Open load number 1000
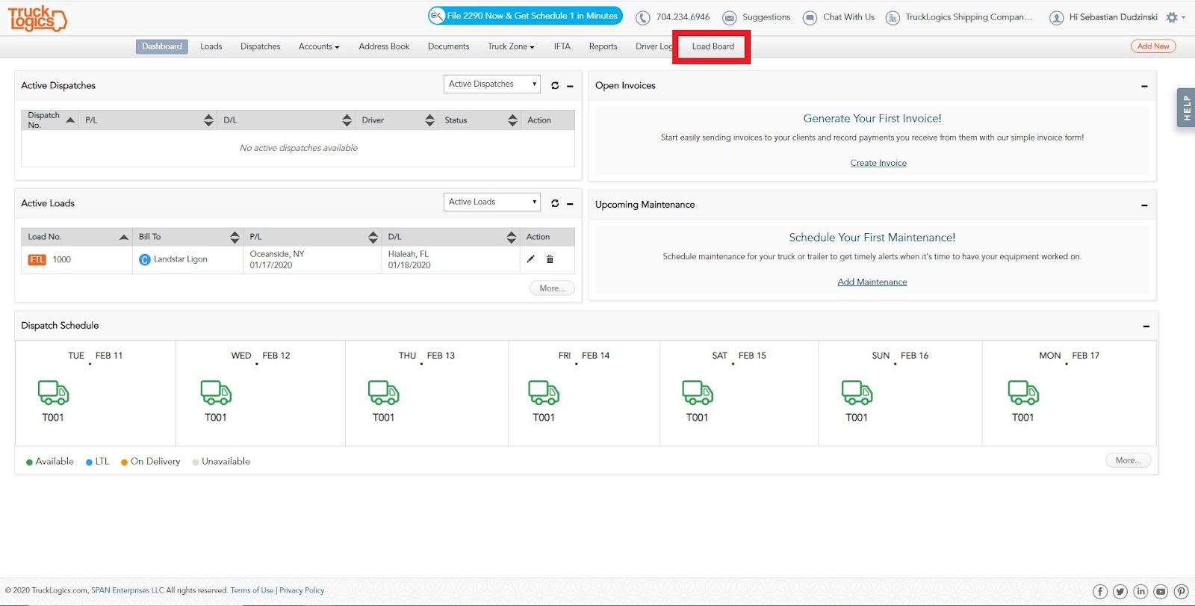Screen dimensions: 1195x606 [62, 259]
